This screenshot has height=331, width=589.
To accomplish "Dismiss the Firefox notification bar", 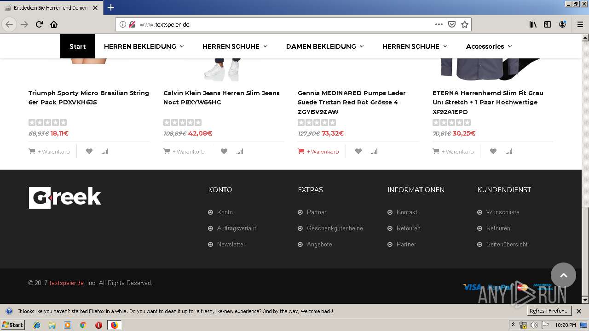I will click(579, 311).
